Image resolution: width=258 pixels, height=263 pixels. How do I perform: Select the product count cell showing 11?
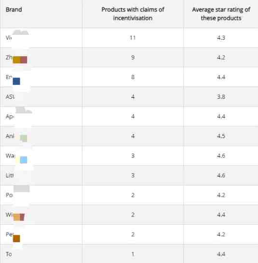(133, 38)
